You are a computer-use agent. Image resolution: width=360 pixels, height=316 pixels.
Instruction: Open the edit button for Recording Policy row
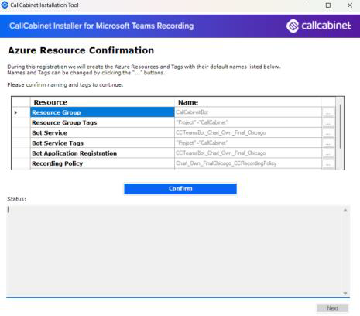pos(328,163)
